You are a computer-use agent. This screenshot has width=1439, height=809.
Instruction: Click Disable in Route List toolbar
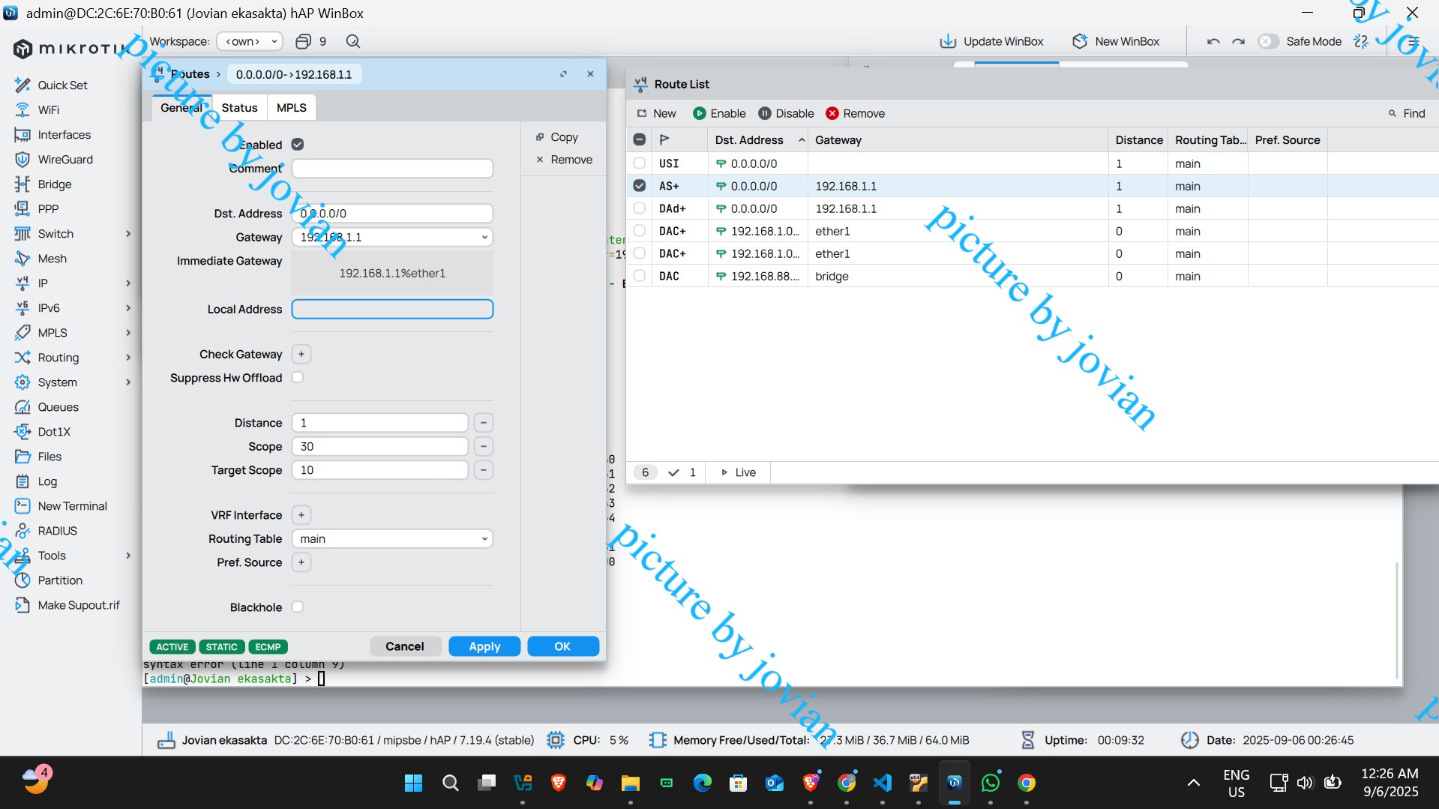[785, 114]
